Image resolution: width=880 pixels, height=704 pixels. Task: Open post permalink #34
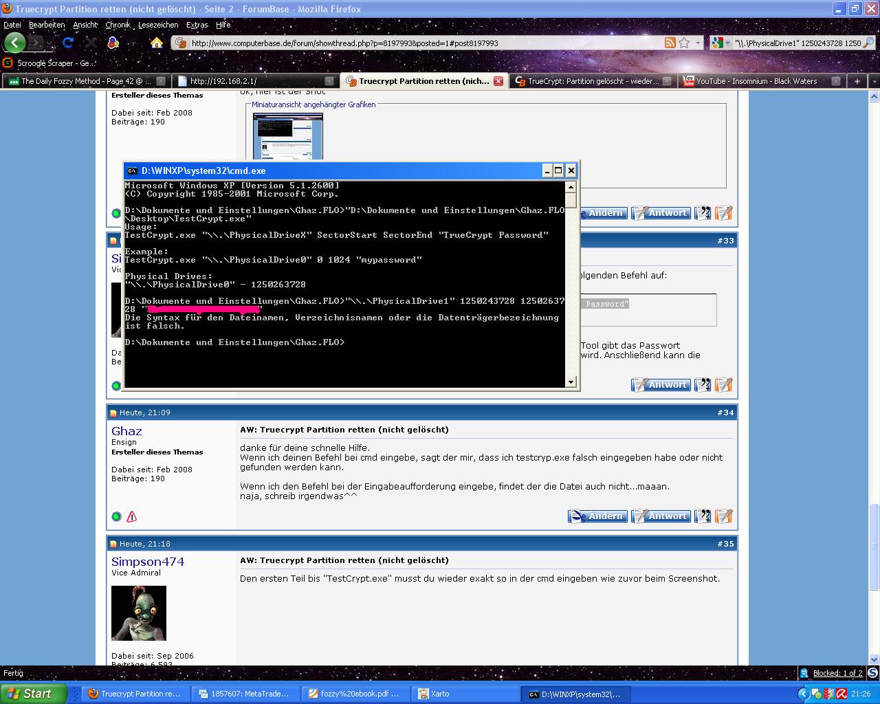725,412
